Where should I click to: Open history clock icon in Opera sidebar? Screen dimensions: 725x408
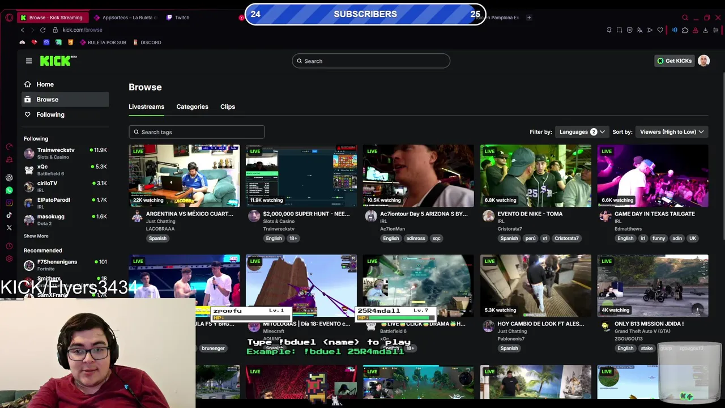(9, 246)
